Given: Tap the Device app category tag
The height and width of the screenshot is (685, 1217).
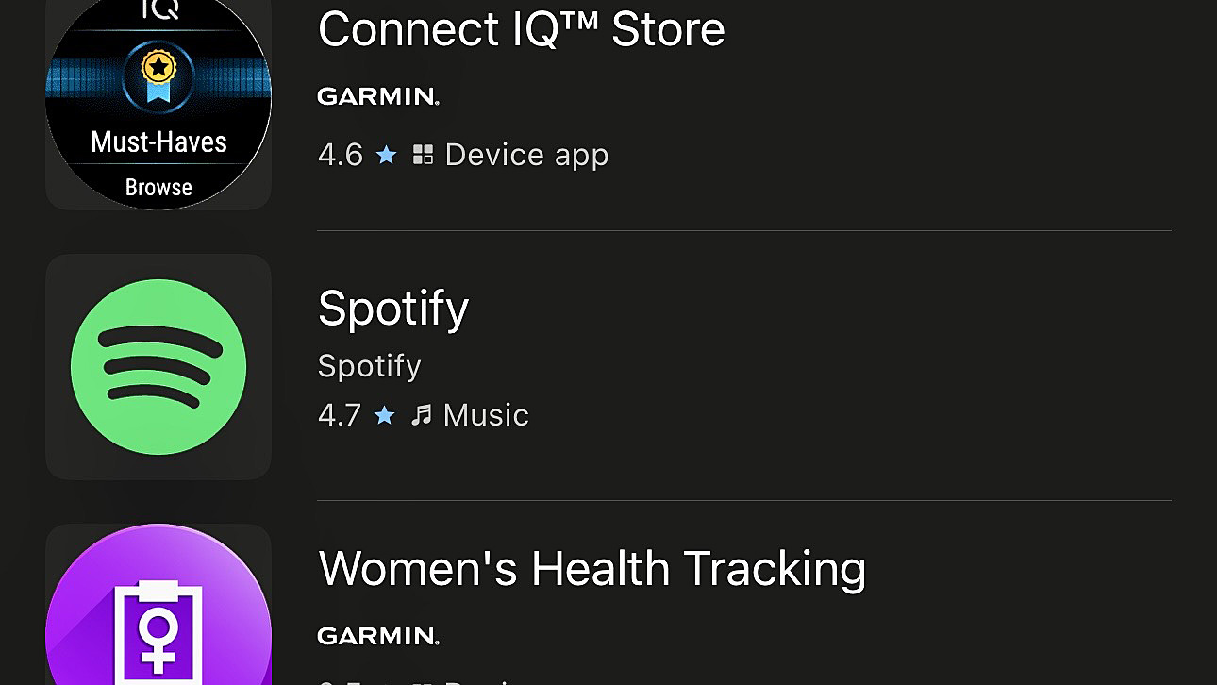Looking at the screenshot, I should pyautogui.click(x=526, y=154).
